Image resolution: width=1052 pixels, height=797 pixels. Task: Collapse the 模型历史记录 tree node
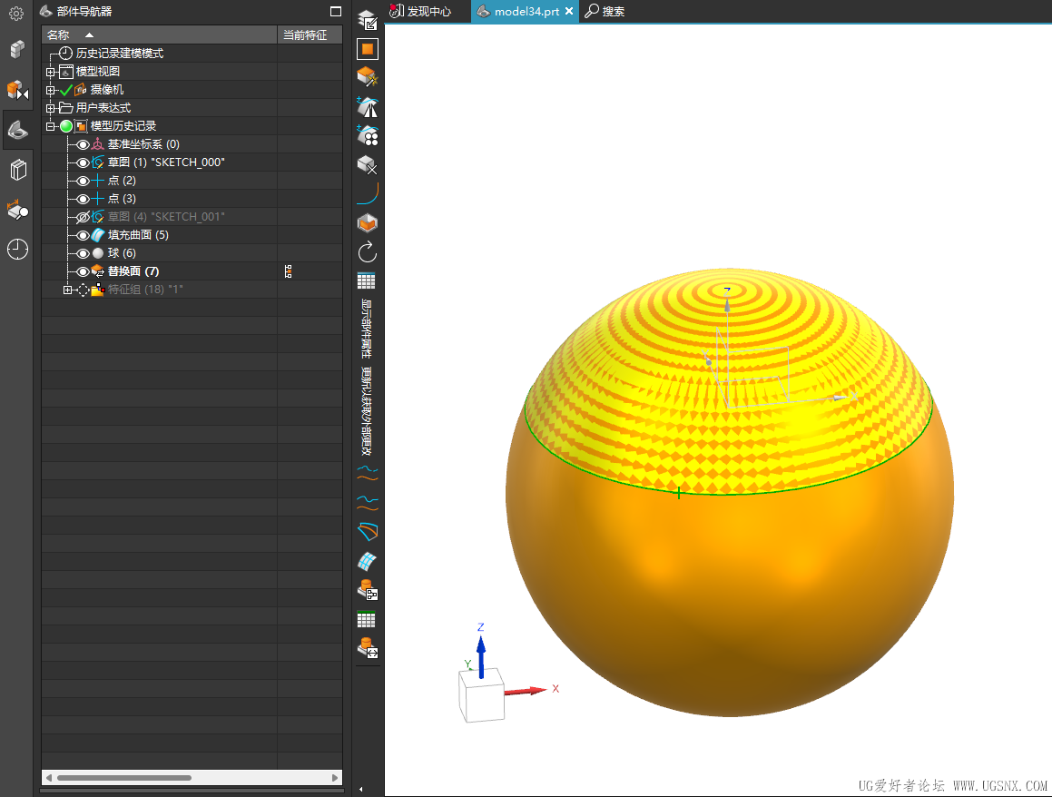[52, 125]
